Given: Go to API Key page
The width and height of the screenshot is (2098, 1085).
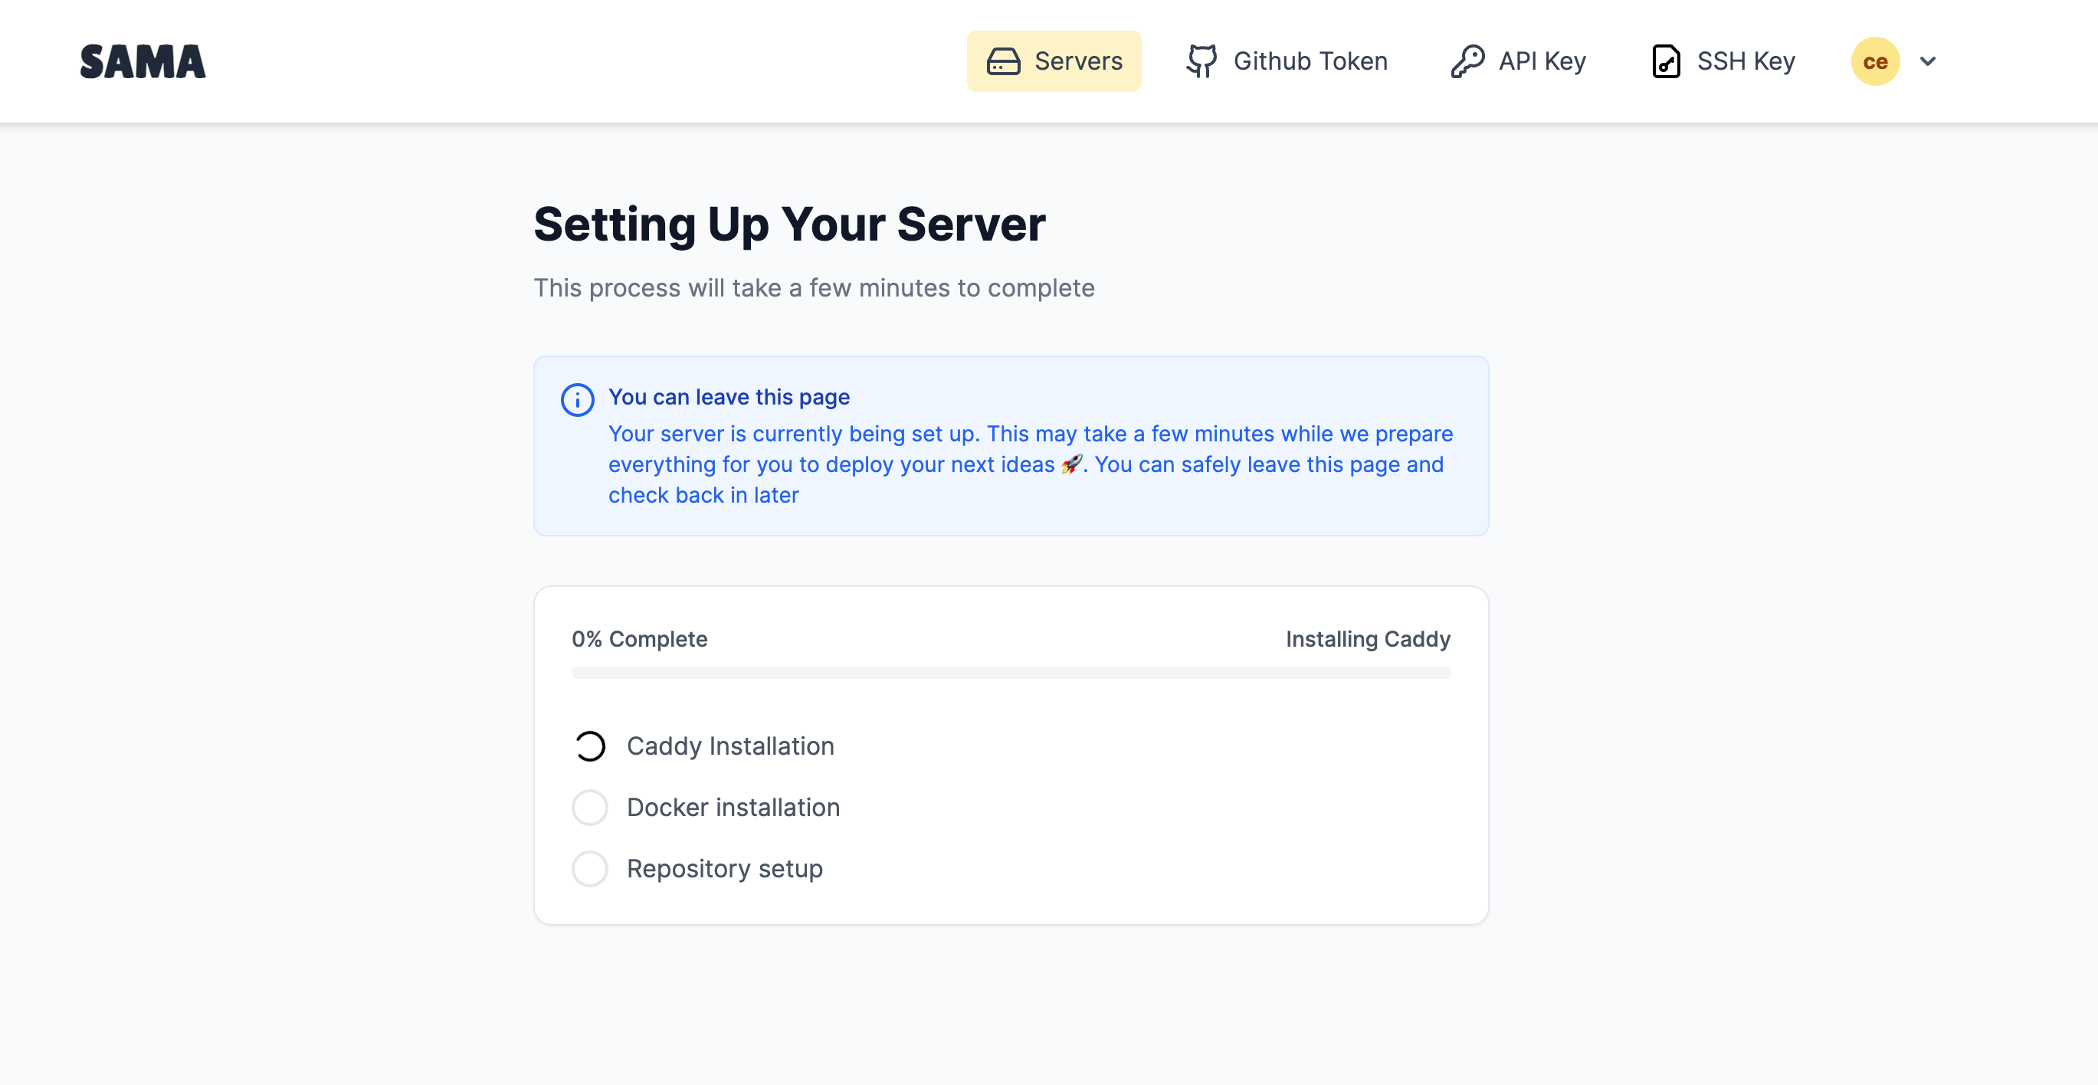Looking at the screenshot, I should (x=1518, y=61).
